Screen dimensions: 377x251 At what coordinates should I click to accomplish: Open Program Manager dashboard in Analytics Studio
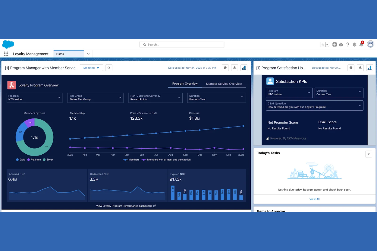[244, 68]
